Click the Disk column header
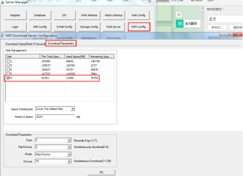 [23, 56]
